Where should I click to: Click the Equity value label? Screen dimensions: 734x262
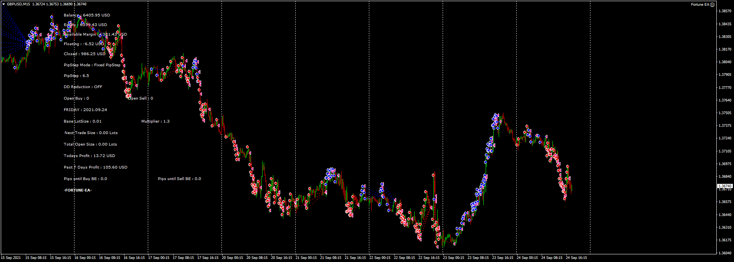click(86, 25)
